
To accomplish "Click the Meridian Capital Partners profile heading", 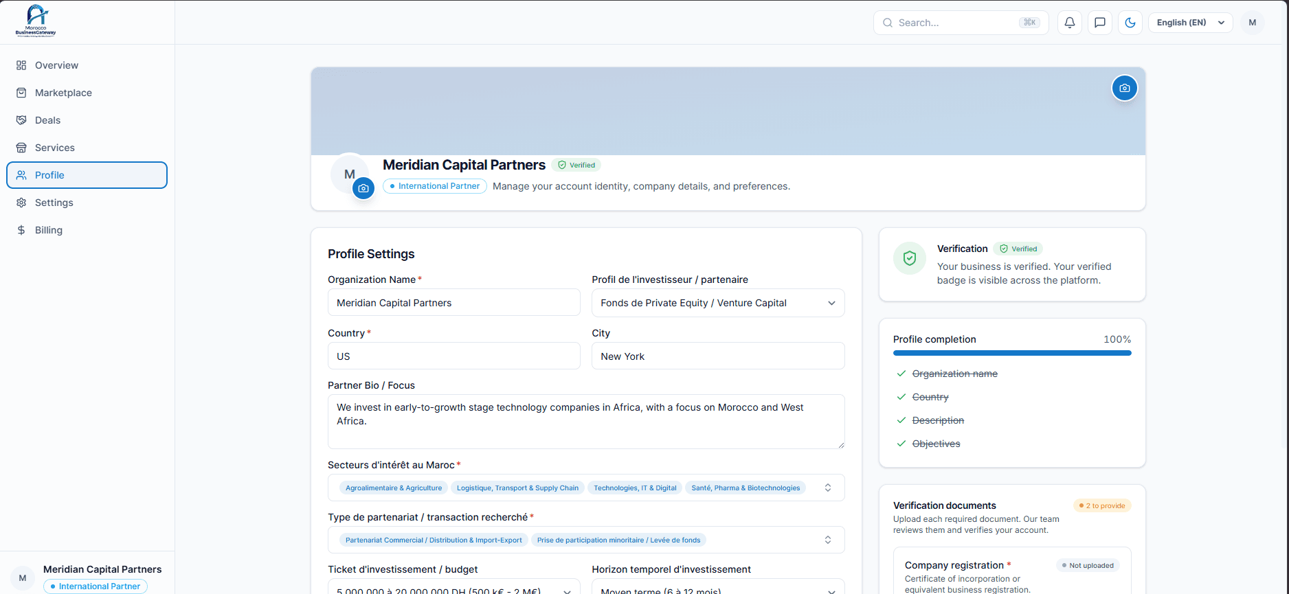I will pyautogui.click(x=464, y=165).
